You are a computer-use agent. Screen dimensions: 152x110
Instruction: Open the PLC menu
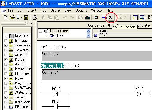pos(43,10)
